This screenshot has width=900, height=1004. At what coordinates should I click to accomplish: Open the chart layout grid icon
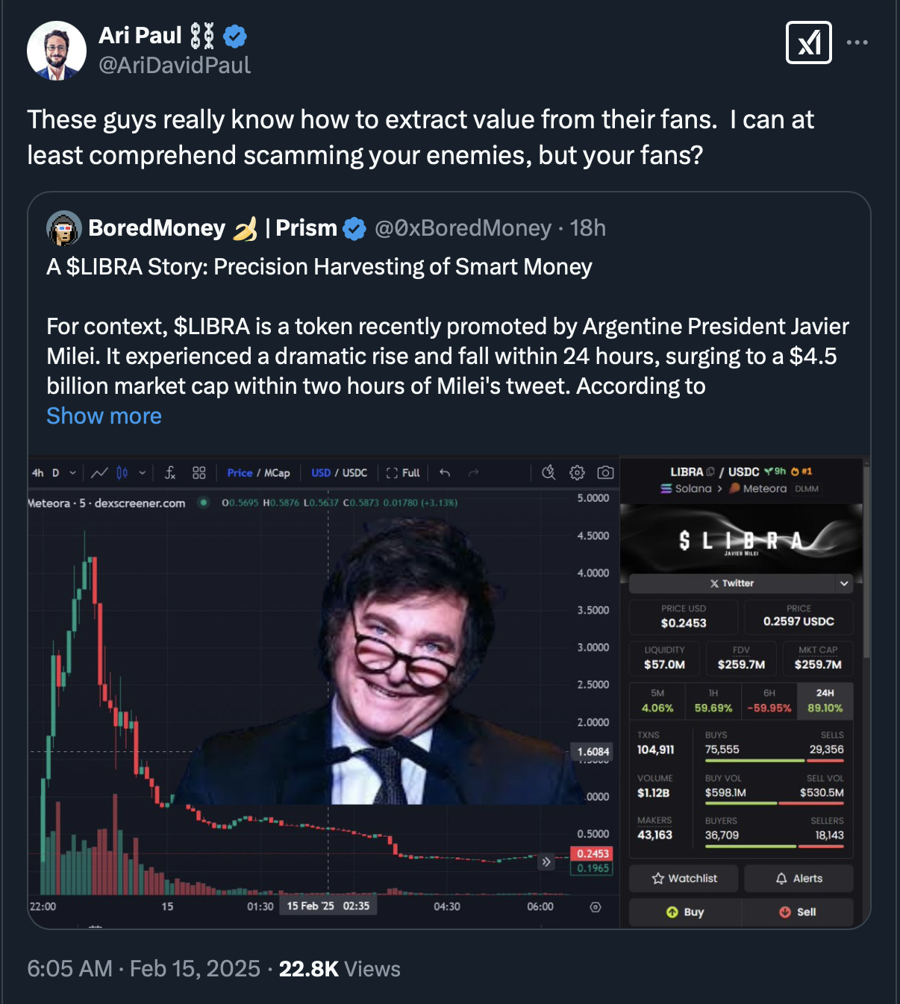(x=199, y=472)
